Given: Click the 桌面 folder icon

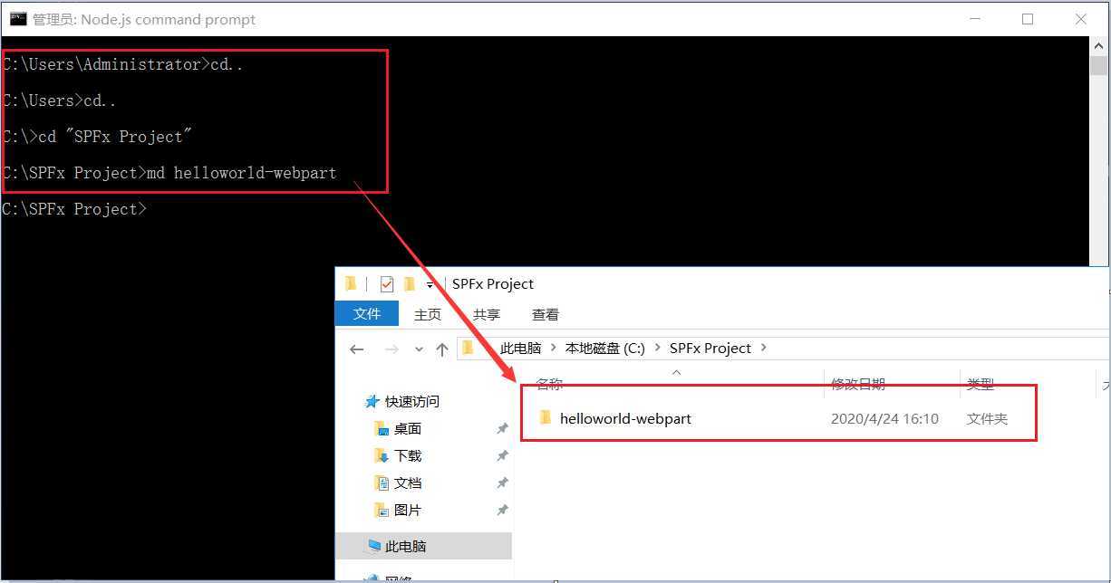Looking at the screenshot, I should [382, 428].
